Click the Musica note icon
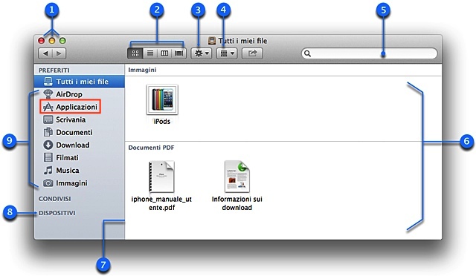The image size is (476, 276). (x=48, y=170)
